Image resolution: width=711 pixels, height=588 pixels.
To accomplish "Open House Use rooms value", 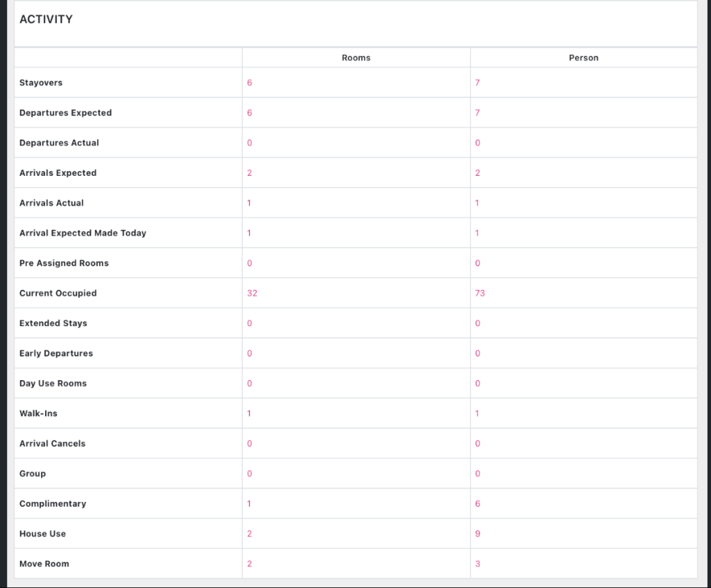I will point(249,534).
